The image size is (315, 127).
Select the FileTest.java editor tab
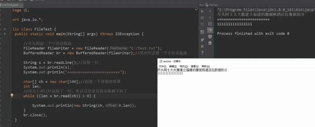[10, 5]
